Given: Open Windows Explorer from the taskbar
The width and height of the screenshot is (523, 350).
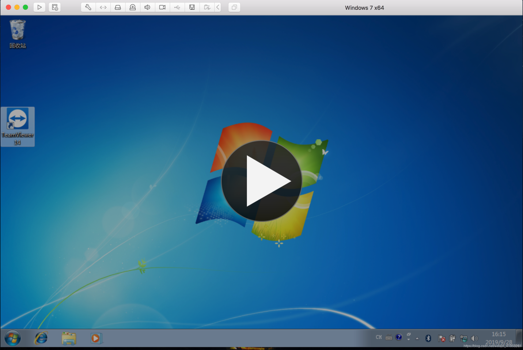Looking at the screenshot, I should coord(69,339).
